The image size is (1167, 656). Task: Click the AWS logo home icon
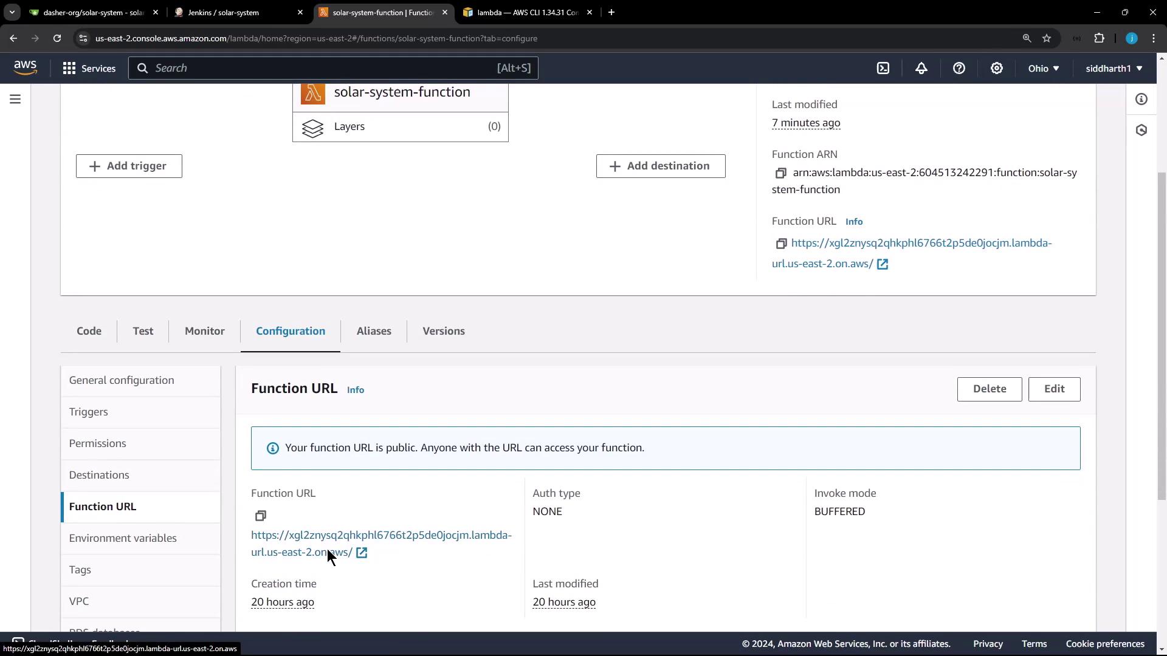25,67
